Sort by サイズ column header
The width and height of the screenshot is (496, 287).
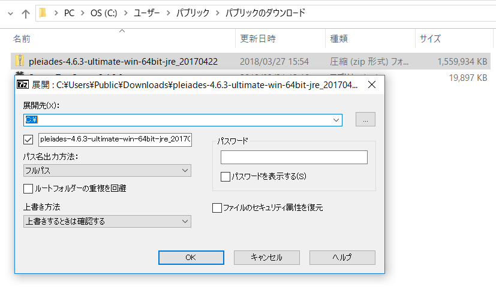click(x=430, y=38)
